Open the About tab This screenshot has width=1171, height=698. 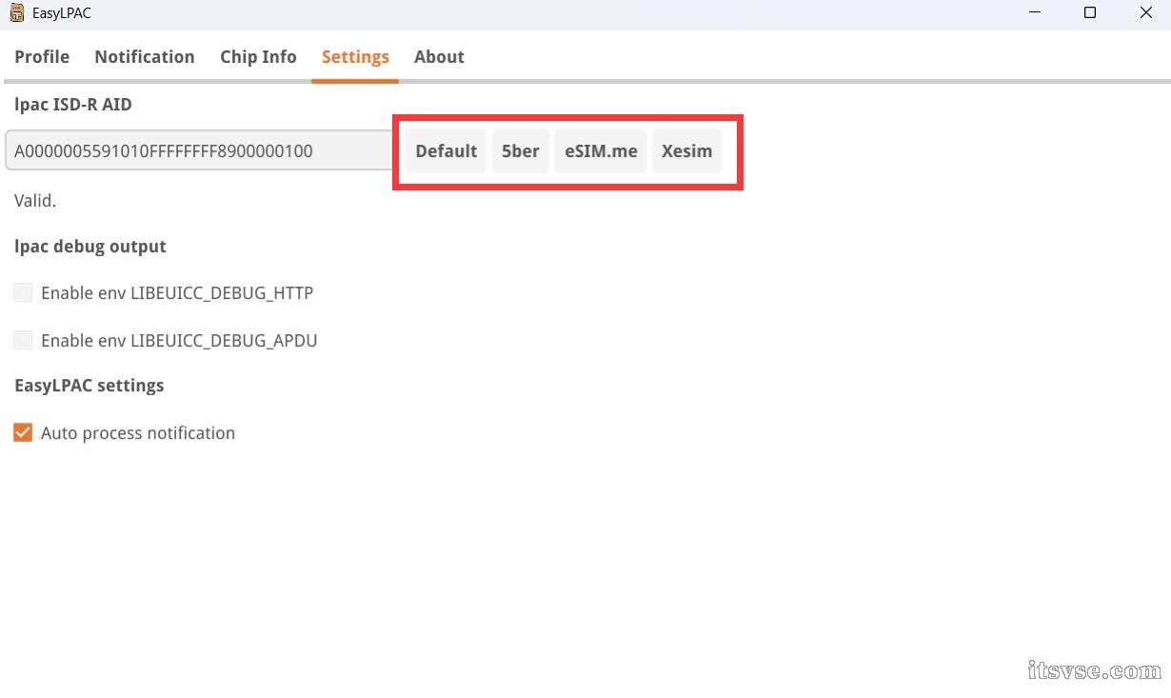pos(439,57)
